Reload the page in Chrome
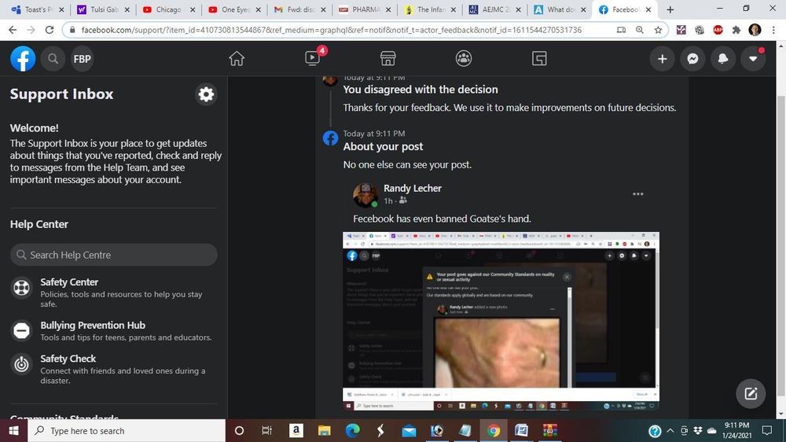The image size is (786, 442). (x=49, y=30)
